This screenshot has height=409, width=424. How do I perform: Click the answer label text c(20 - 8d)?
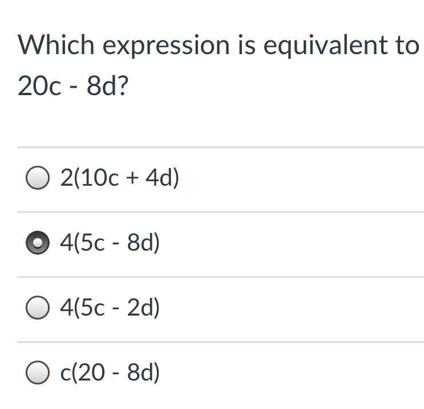[110, 373]
